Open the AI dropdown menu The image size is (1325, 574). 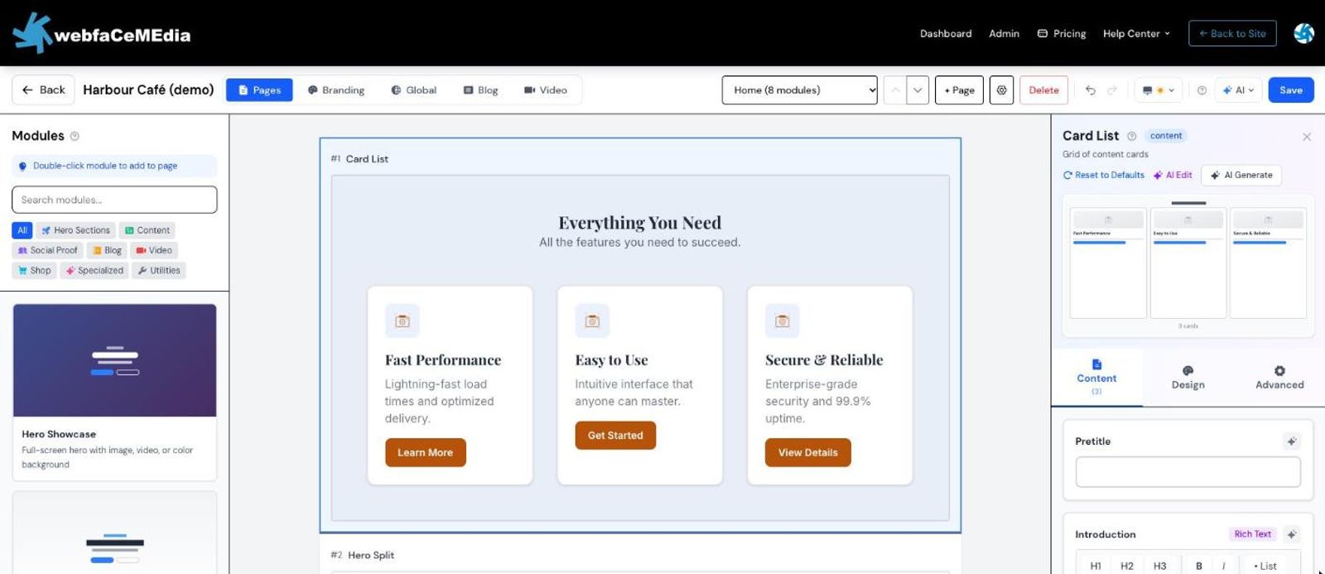[x=1238, y=90]
